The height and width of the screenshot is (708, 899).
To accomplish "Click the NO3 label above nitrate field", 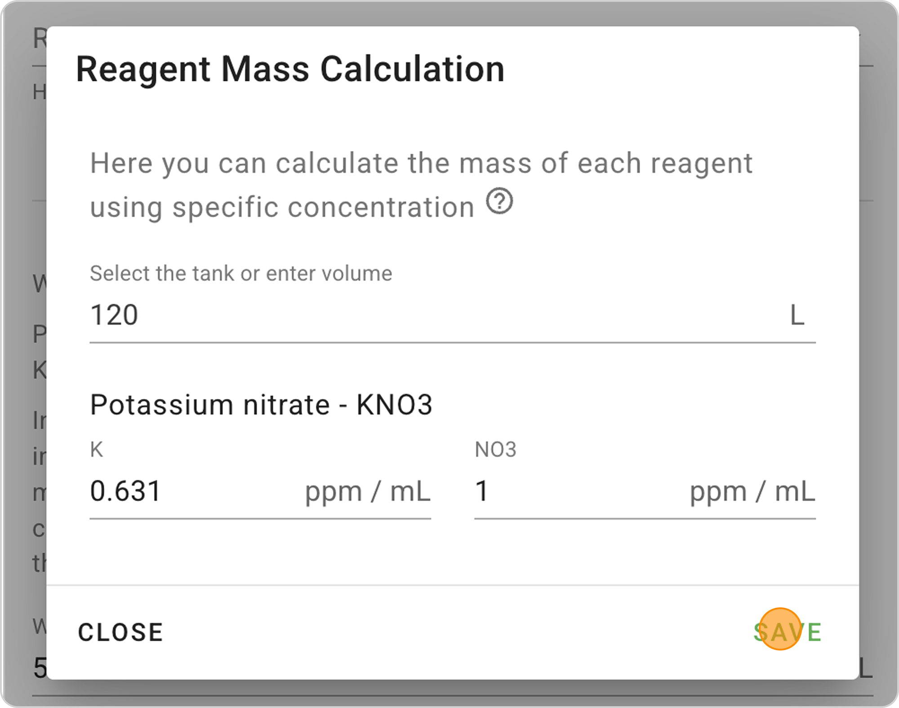I will pyautogui.click(x=495, y=449).
